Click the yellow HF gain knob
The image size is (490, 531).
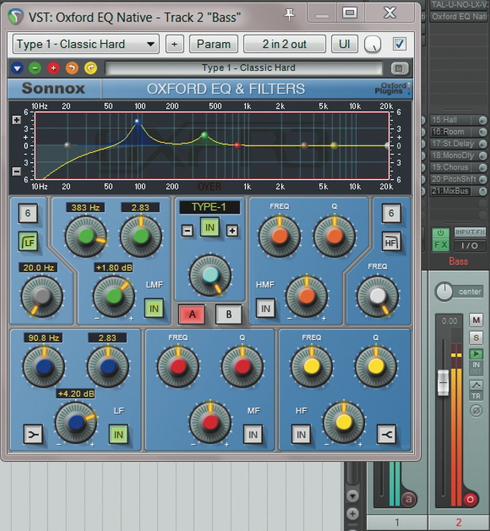coord(344,422)
